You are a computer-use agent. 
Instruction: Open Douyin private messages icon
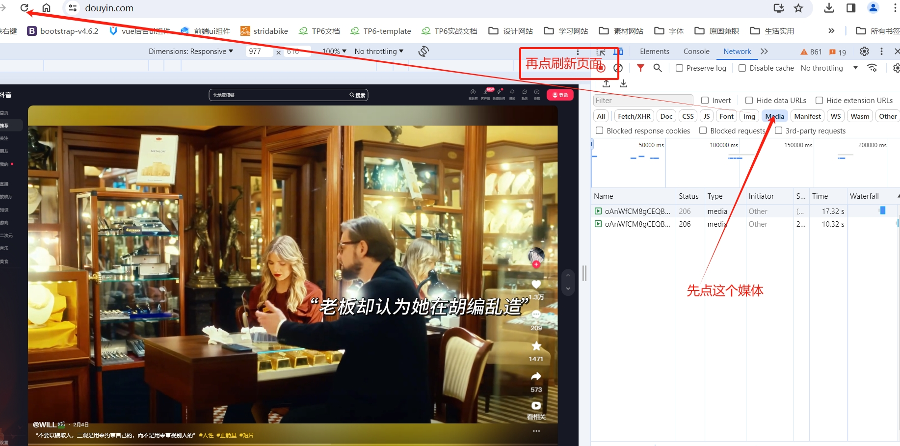click(x=525, y=92)
